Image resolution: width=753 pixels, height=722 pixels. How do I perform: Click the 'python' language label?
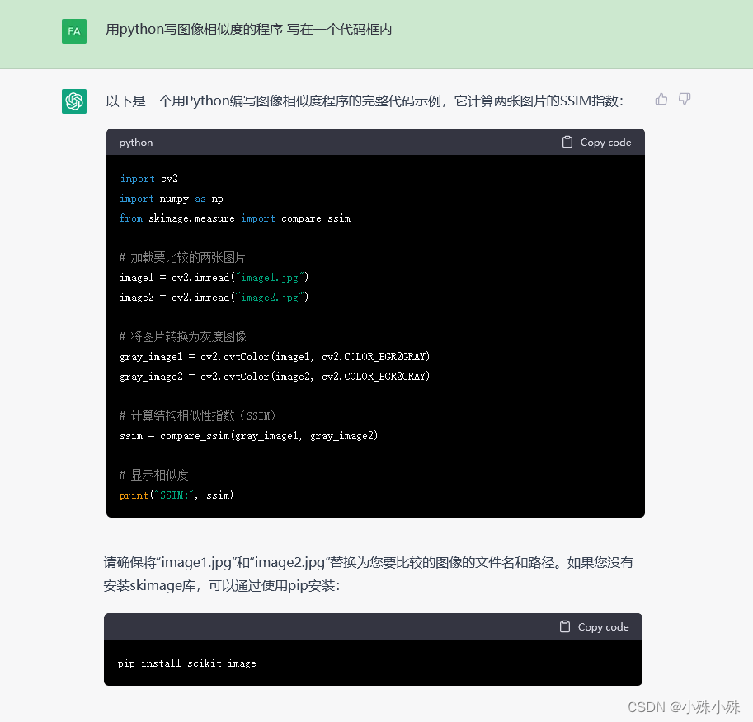(x=136, y=143)
